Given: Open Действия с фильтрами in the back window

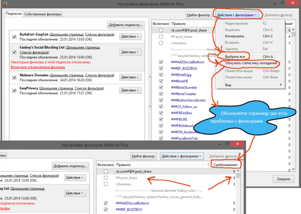Looking at the screenshot, I should click(237, 15).
